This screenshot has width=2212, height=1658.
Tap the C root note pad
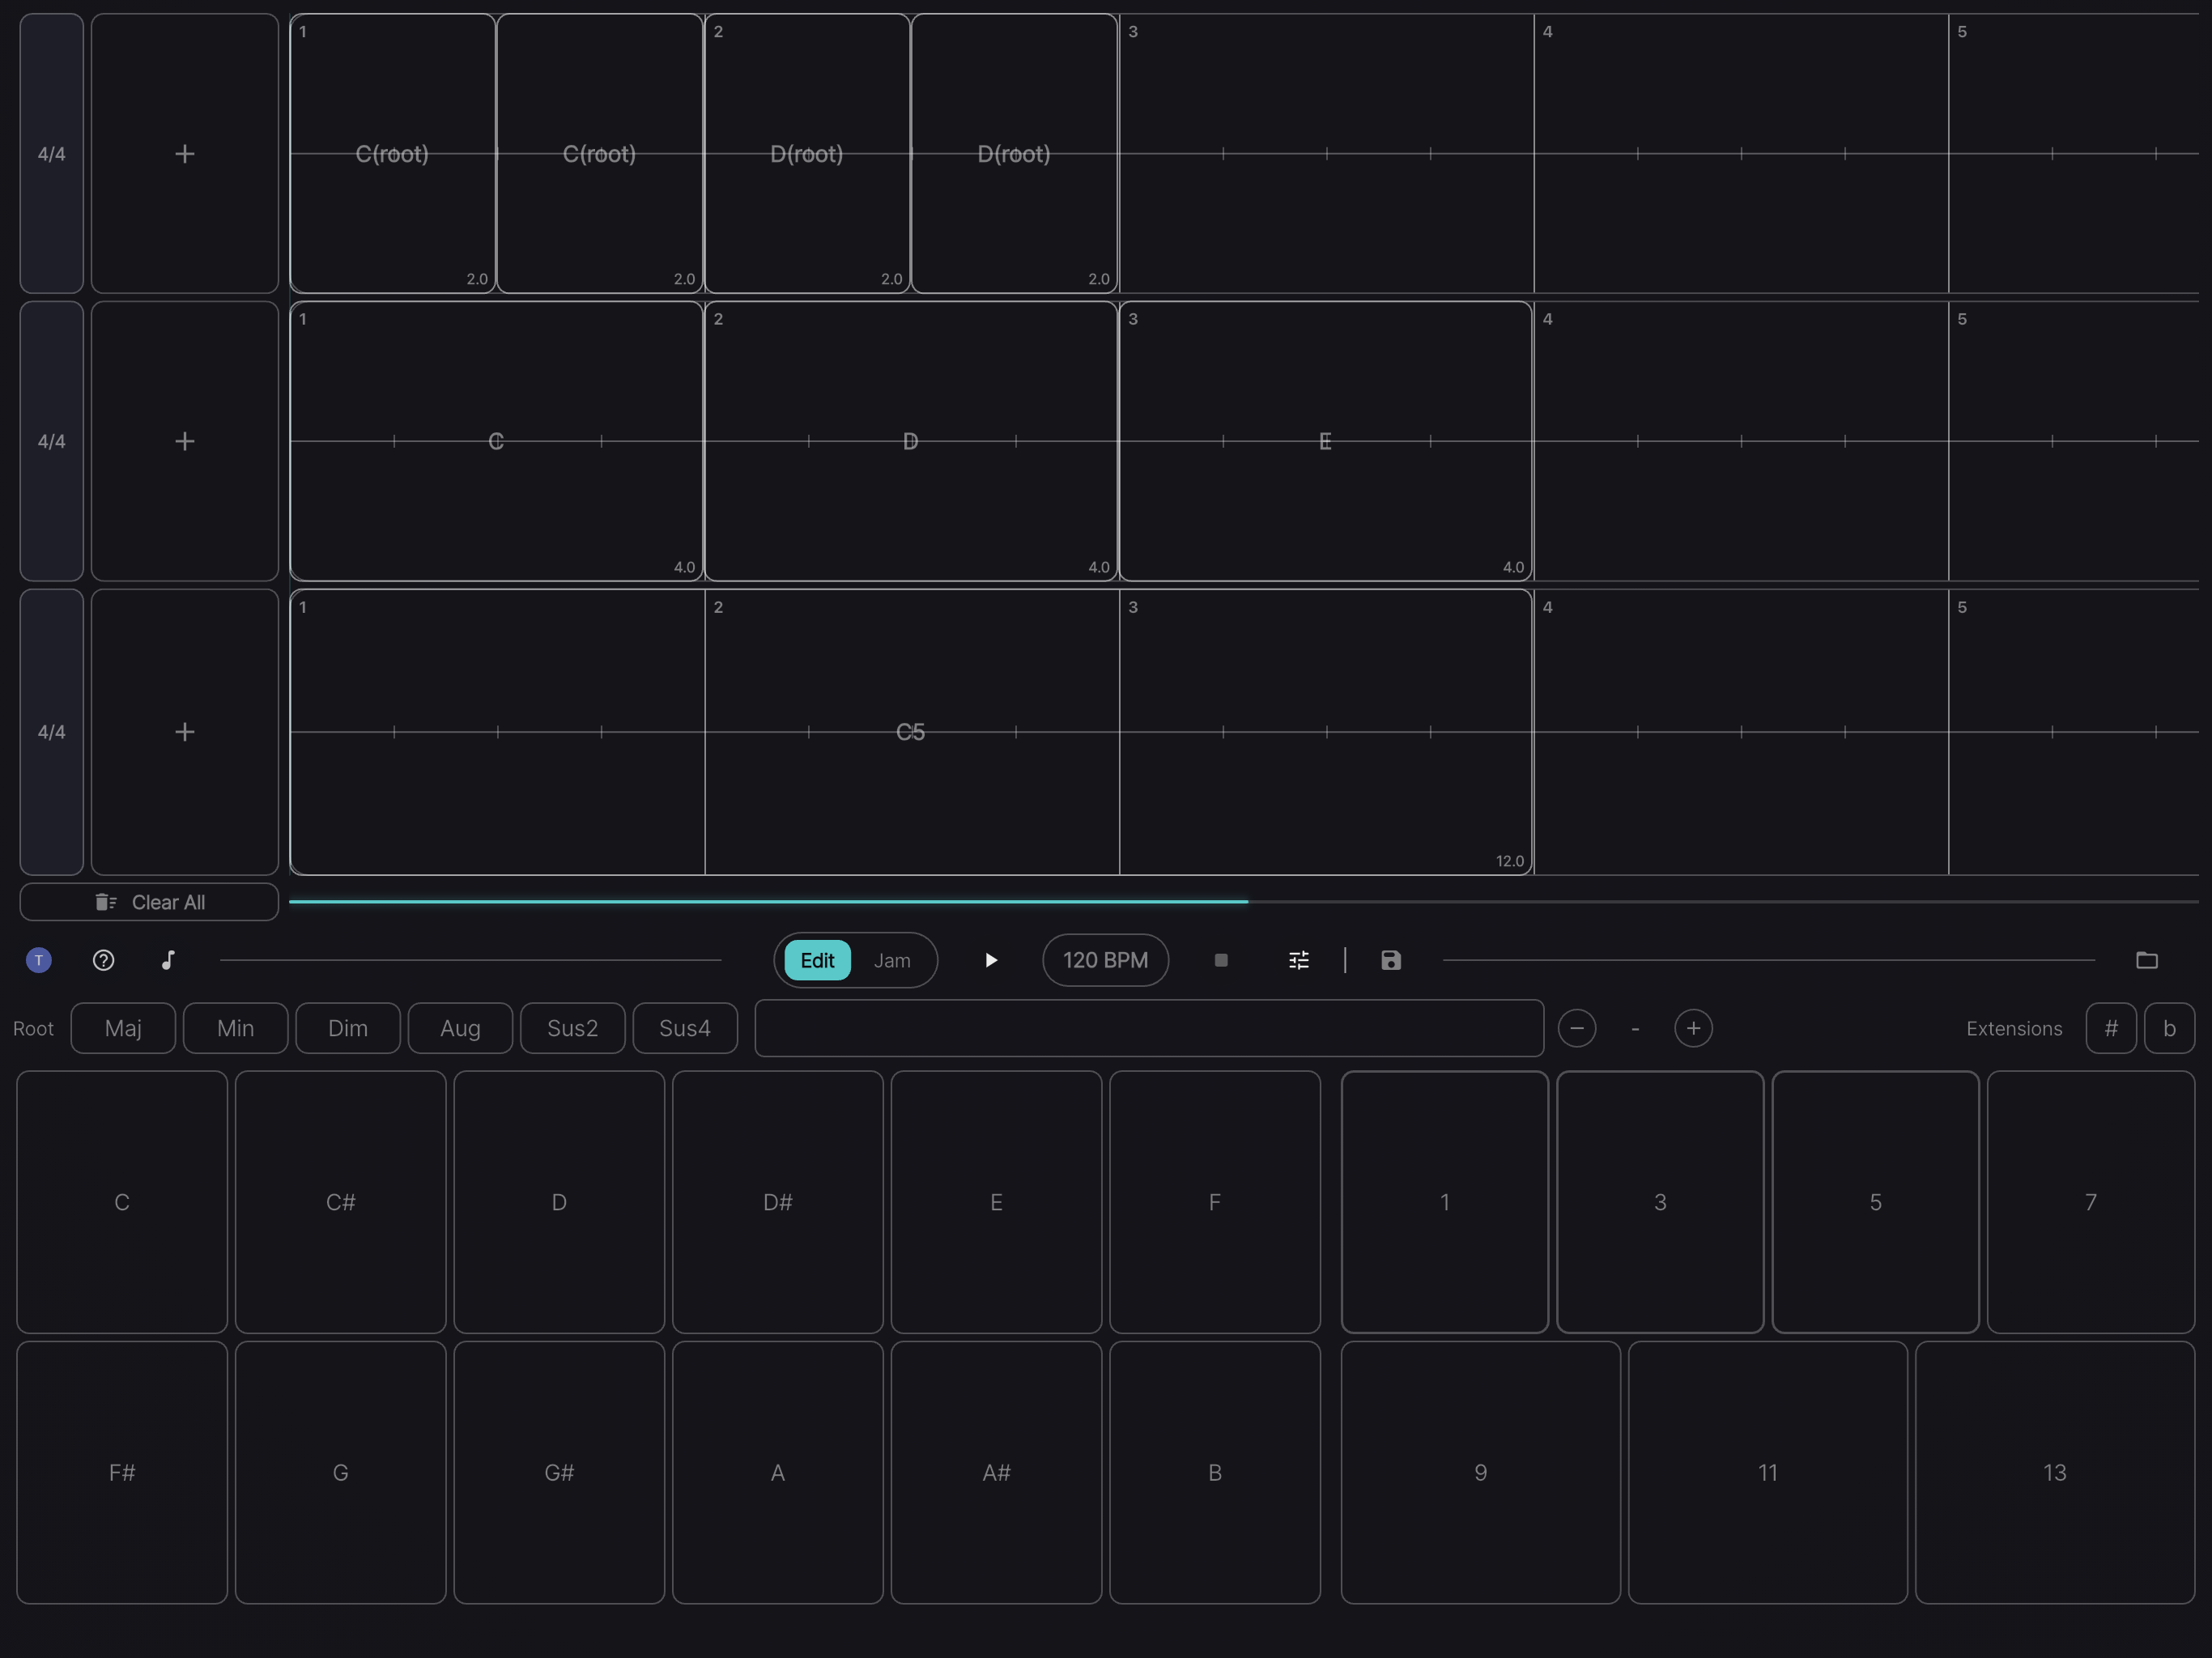pyautogui.click(x=122, y=1202)
